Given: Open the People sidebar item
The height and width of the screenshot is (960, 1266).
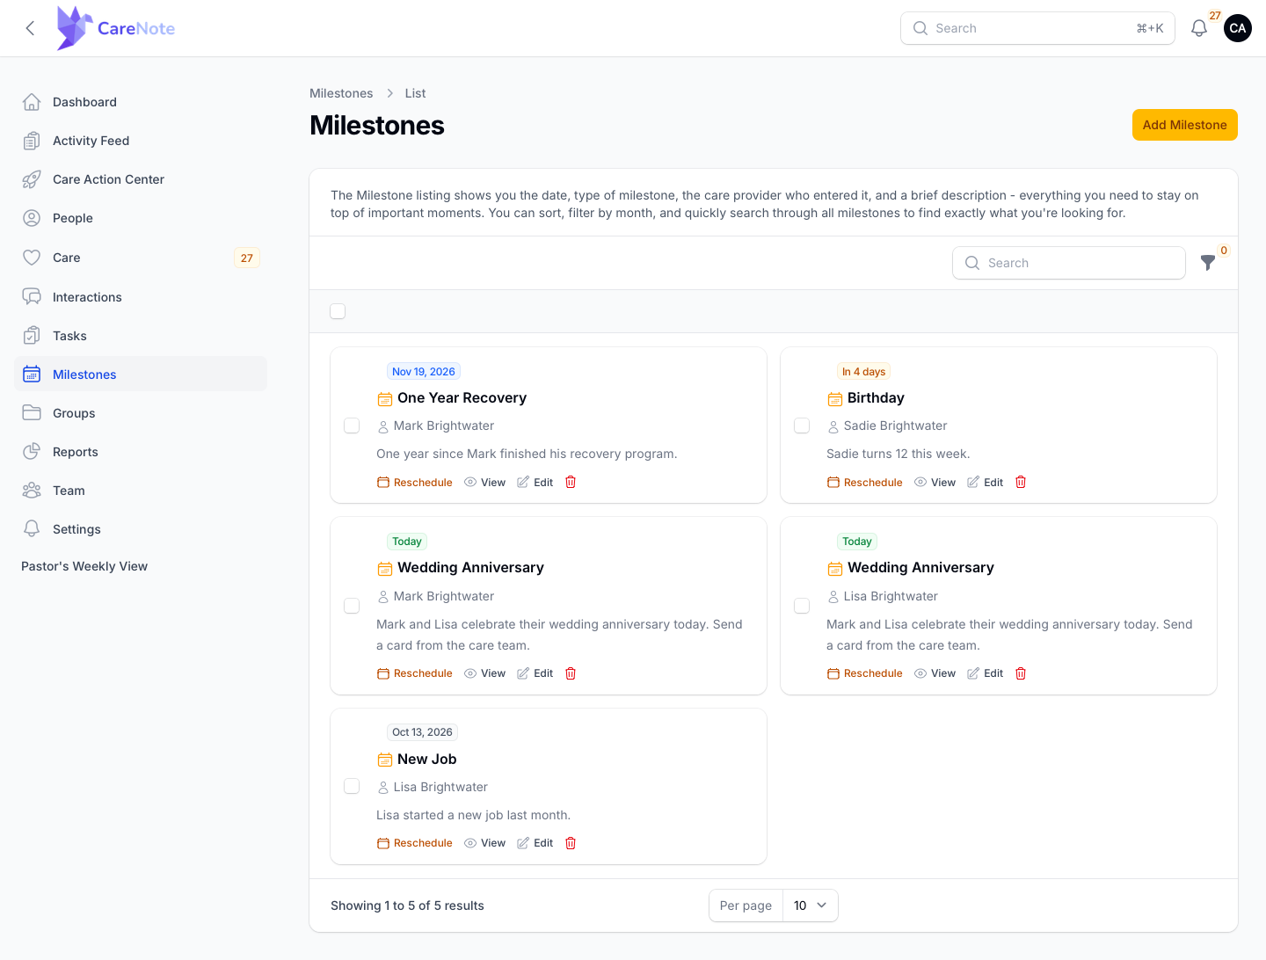Looking at the screenshot, I should (141, 218).
